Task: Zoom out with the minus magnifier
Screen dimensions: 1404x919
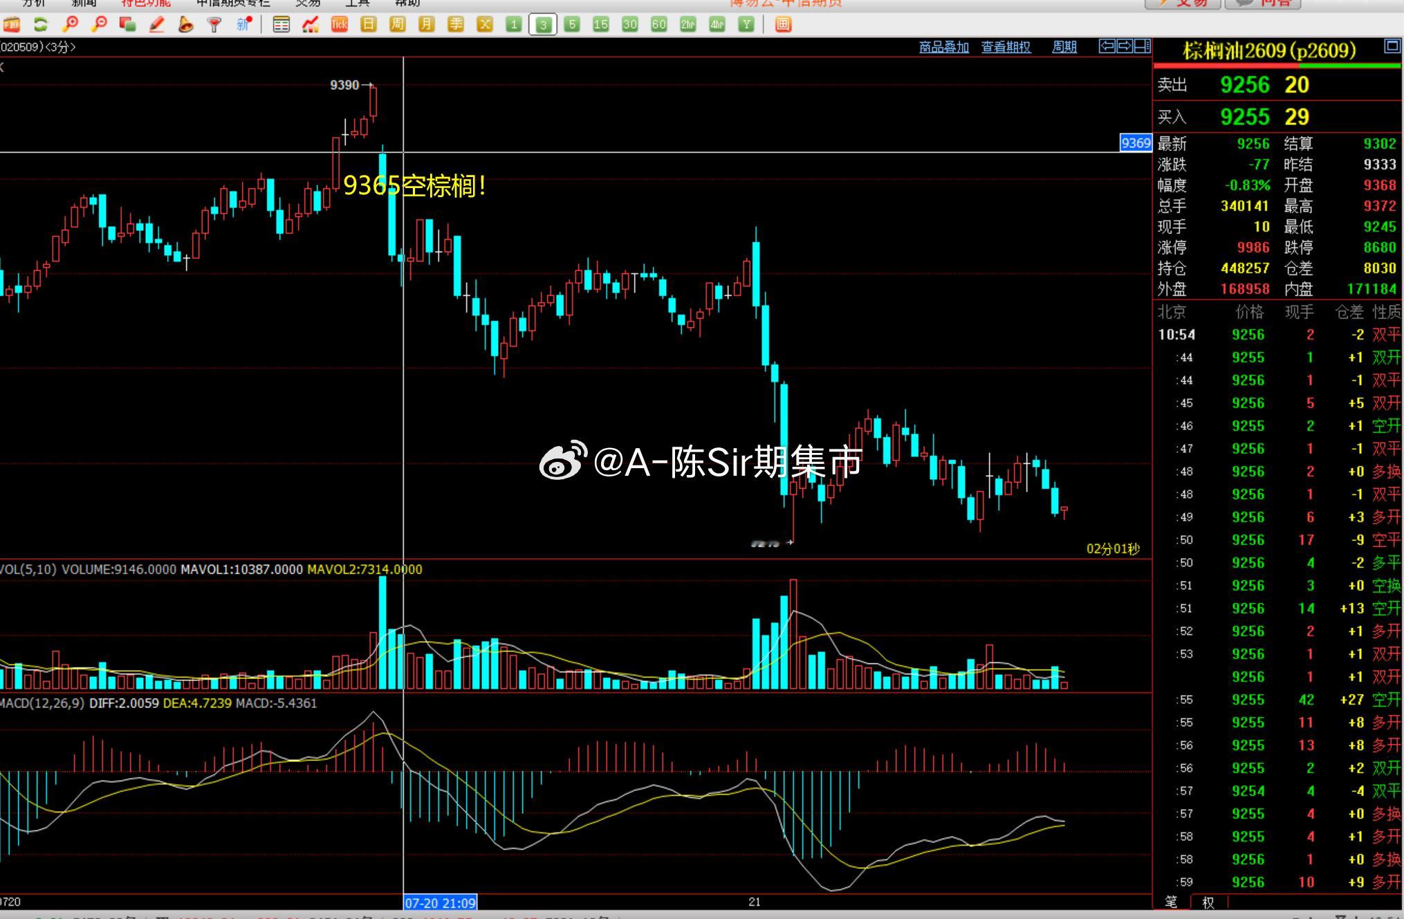Action: pos(99,25)
